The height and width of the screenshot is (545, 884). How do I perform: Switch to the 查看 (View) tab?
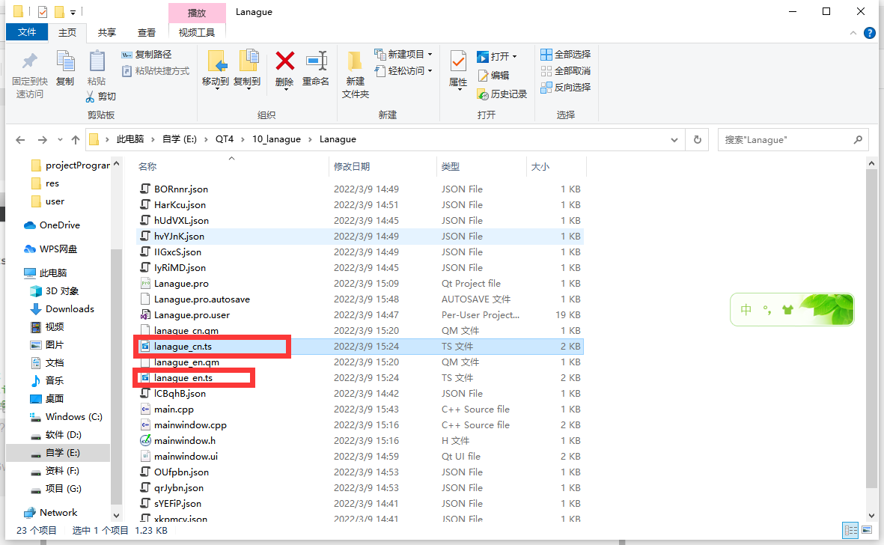pos(146,32)
